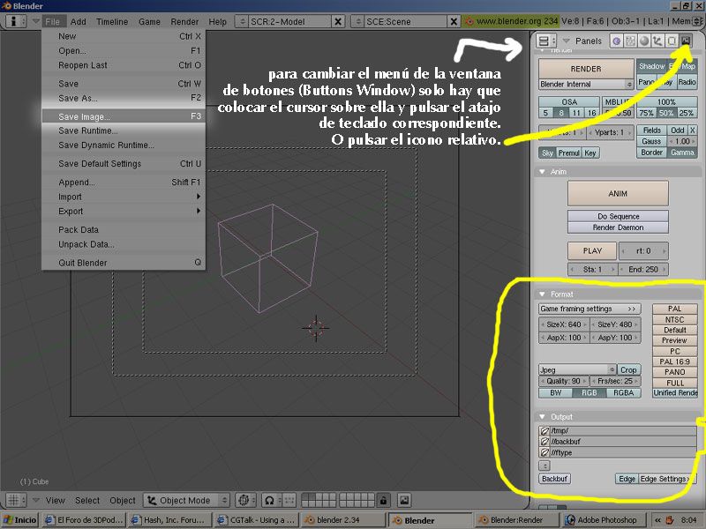Open the Logic context icon in buttons header
Viewport: 706px width, 529px height.
pos(616,41)
